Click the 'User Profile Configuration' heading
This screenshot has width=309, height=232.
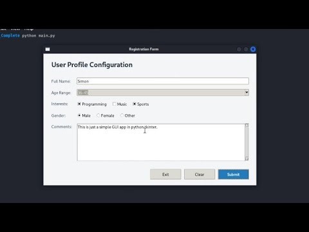pyautogui.click(x=92, y=64)
